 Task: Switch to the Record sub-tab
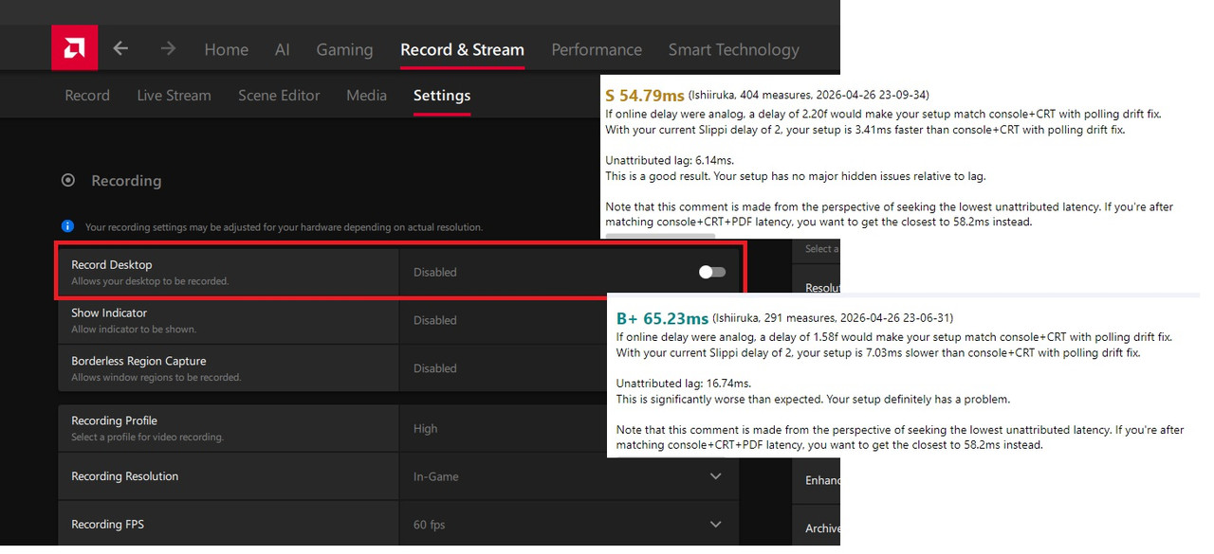click(x=87, y=95)
